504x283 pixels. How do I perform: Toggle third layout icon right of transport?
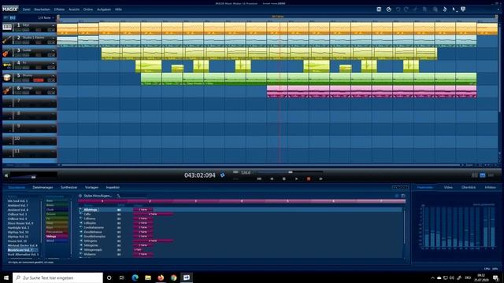tap(491, 175)
